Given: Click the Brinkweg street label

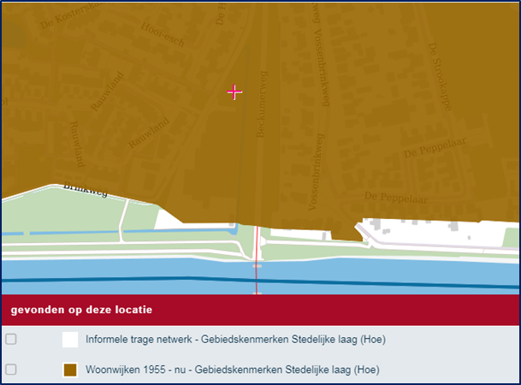Looking at the screenshot, I should tap(86, 189).
